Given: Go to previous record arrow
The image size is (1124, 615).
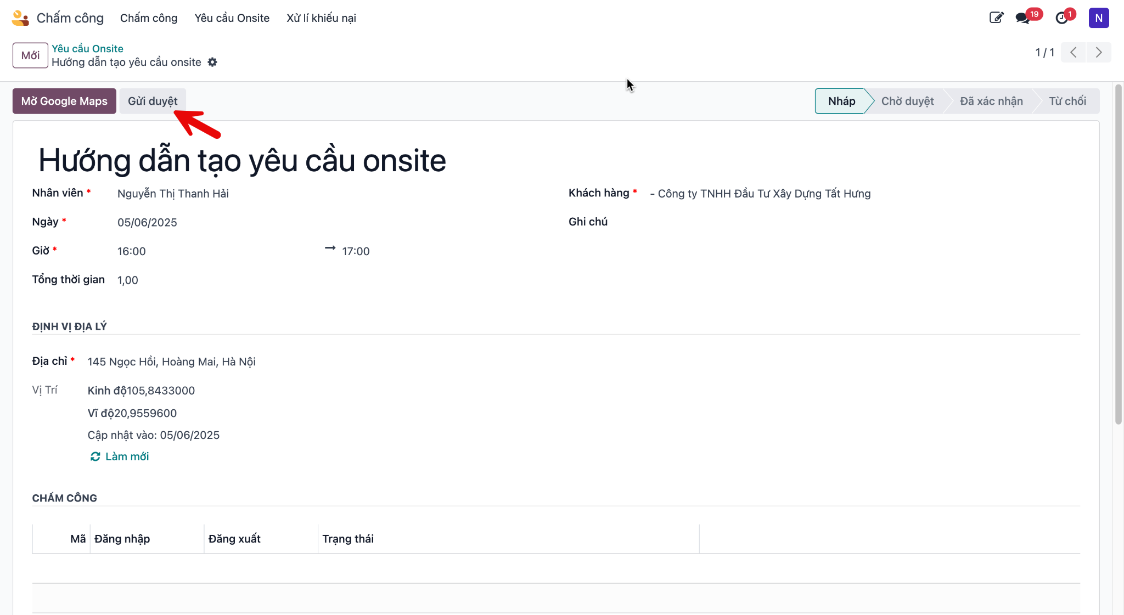Looking at the screenshot, I should (x=1074, y=53).
